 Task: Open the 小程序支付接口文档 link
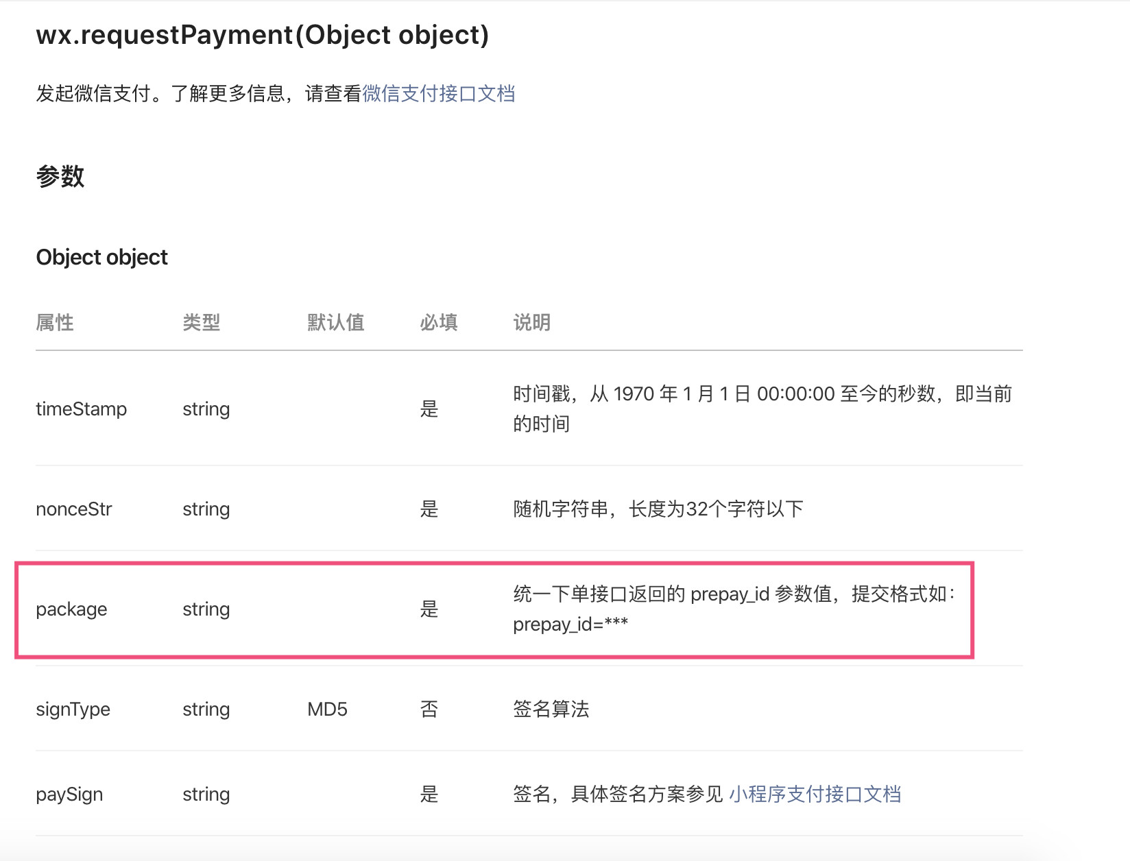click(815, 794)
